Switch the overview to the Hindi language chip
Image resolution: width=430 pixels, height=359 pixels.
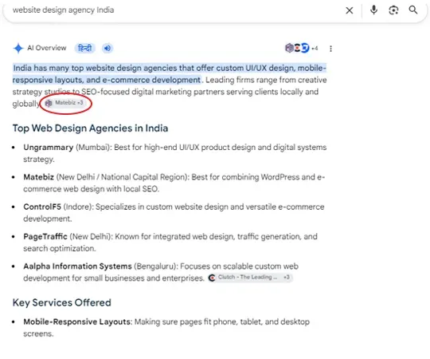84,48
